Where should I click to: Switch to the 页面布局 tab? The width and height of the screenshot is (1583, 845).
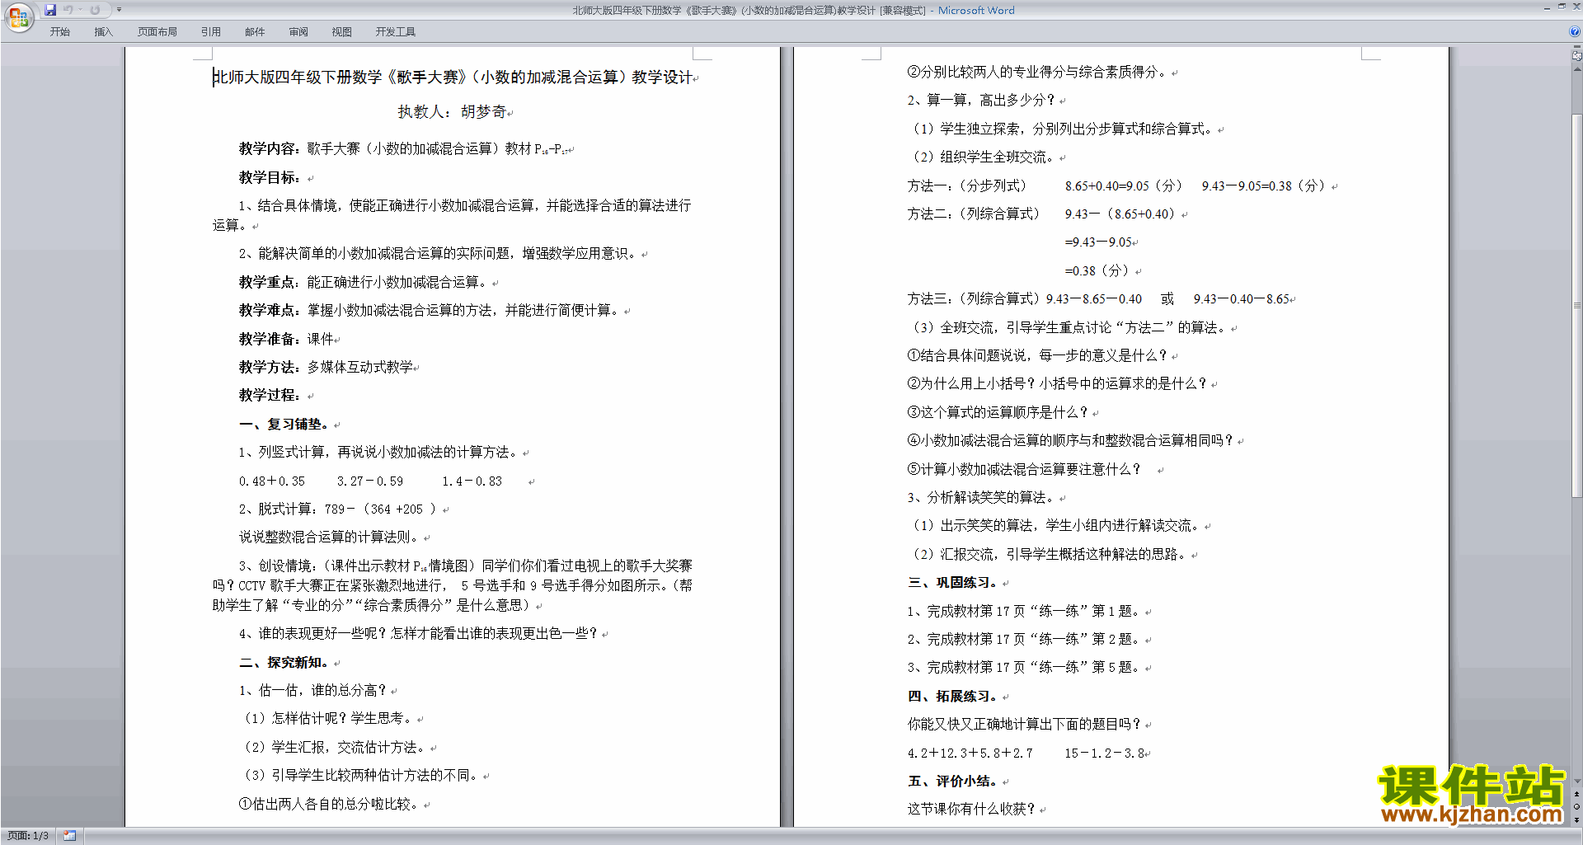pyautogui.click(x=157, y=31)
